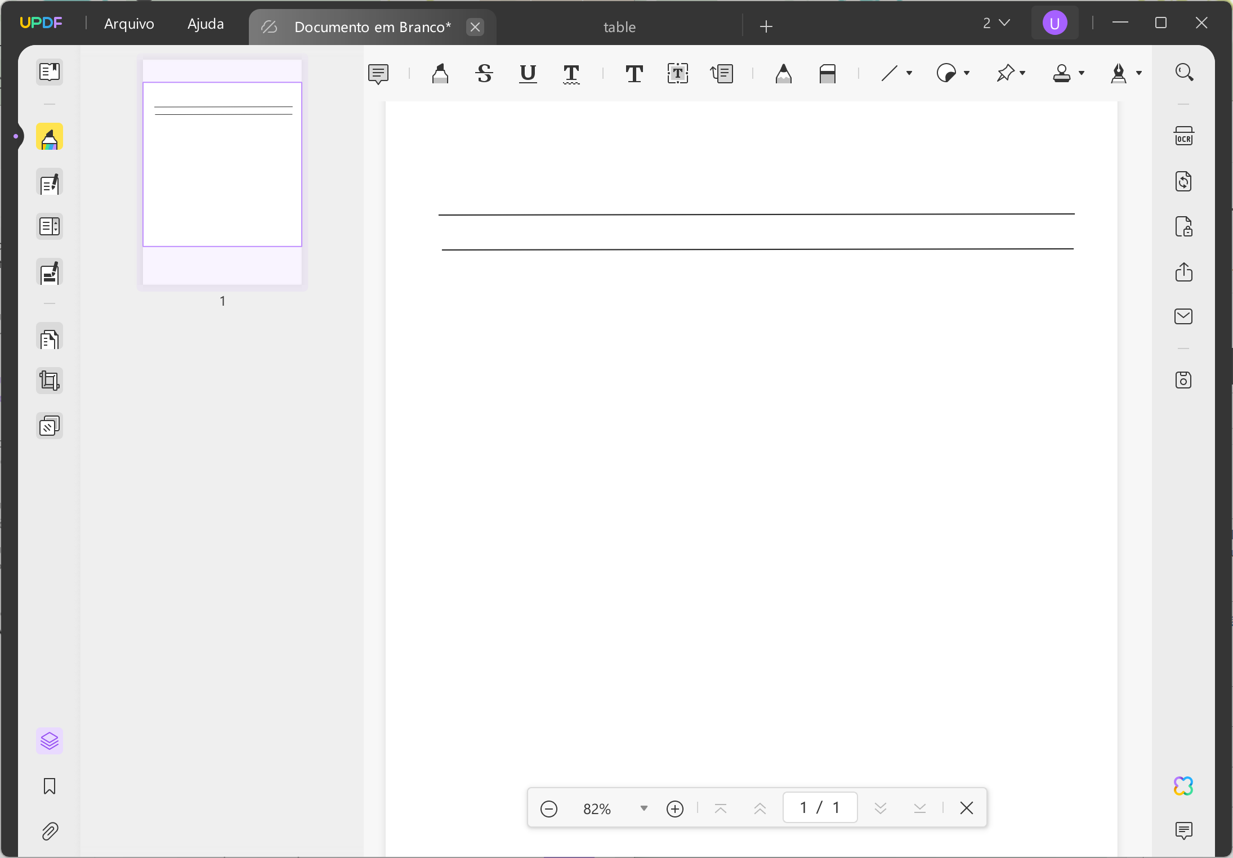The image size is (1233, 858).
Task: Open the 82% zoom level dropdown
Action: [643, 808]
